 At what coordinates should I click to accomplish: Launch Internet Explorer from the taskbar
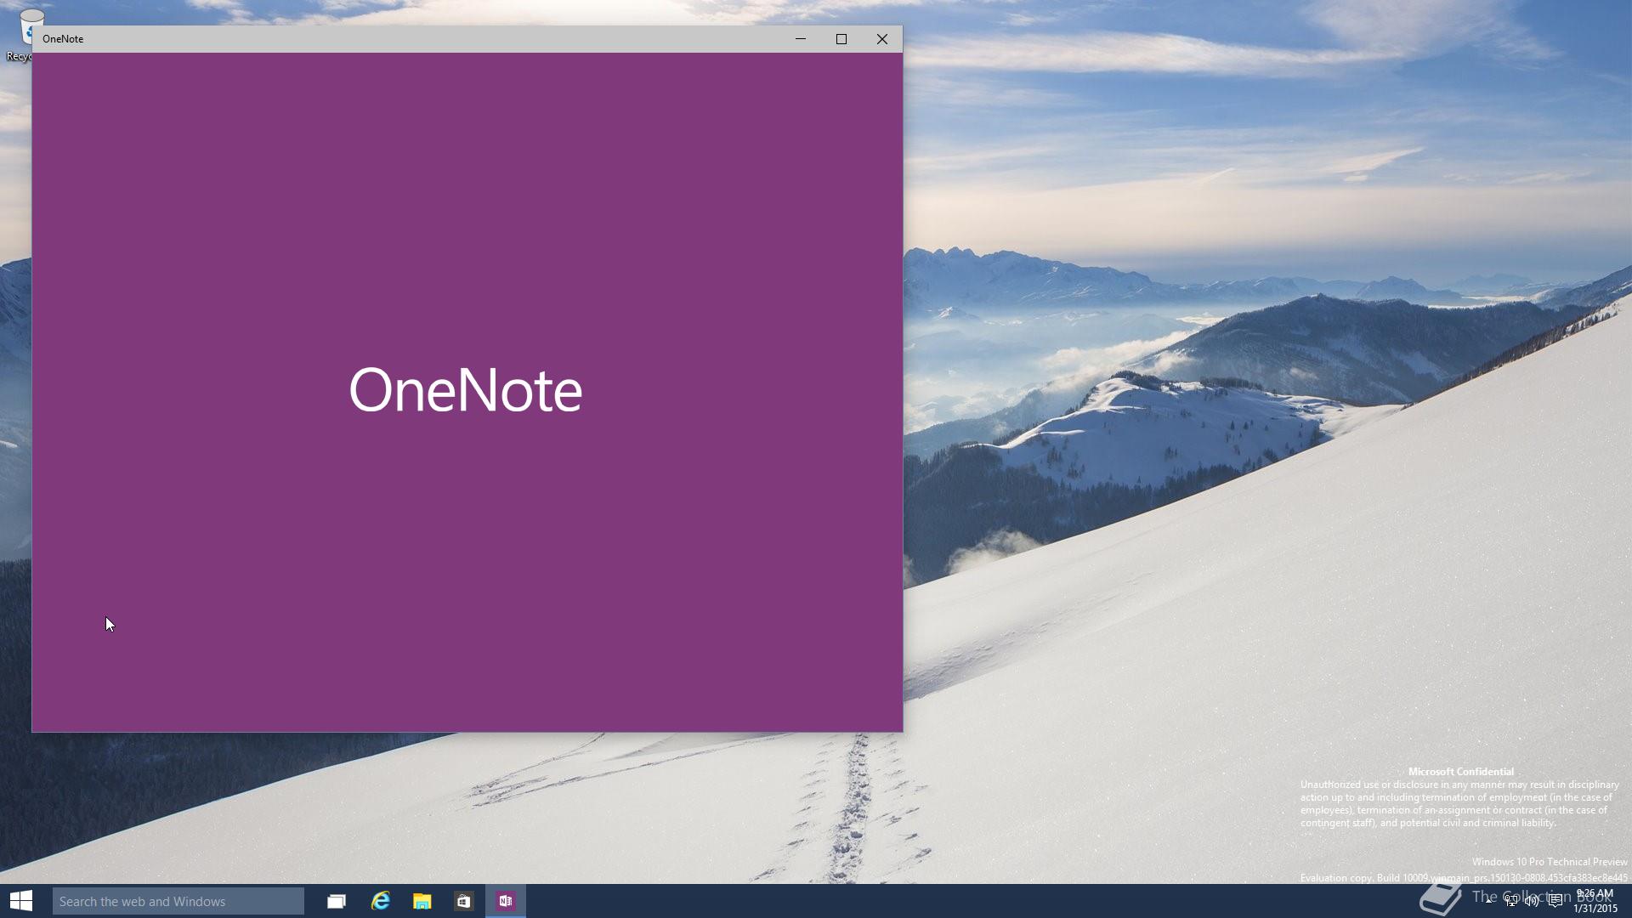(x=380, y=901)
